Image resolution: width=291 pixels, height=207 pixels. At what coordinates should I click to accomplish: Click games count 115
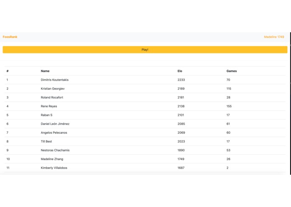tap(229, 88)
